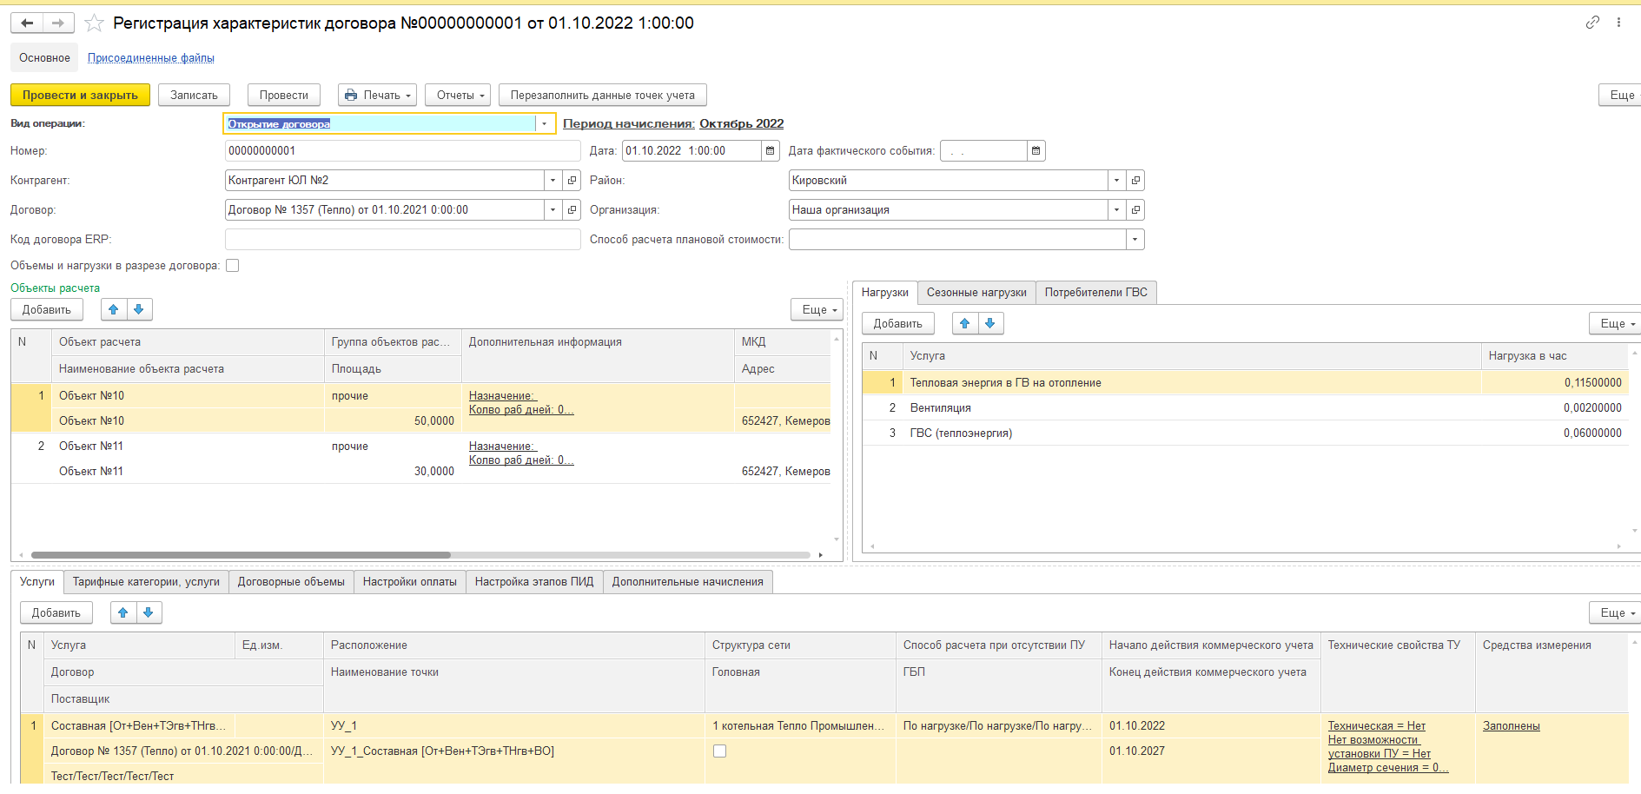The height and width of the screenshot is (794, 1641).
Task: Expand the Район dropdown list
Action: click(x=1116, y=181)
